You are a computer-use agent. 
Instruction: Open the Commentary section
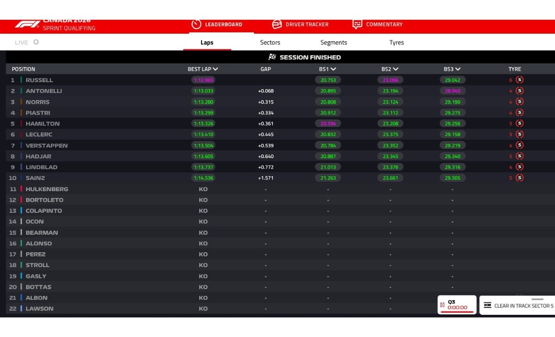coord(377,25)
